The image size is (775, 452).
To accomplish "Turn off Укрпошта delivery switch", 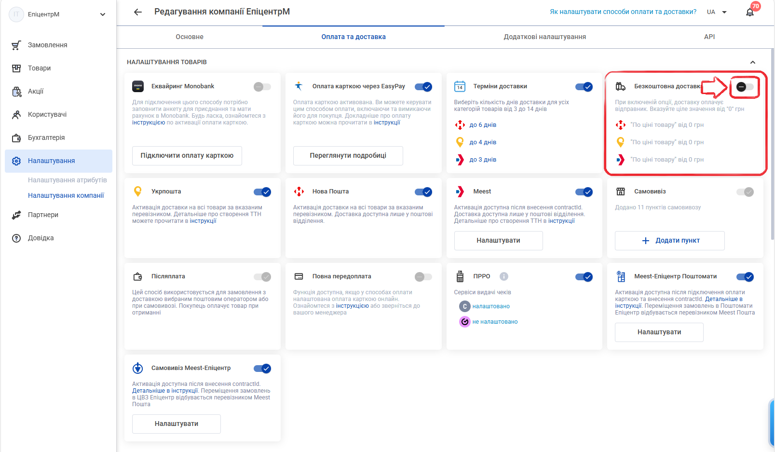I will point(262,192).
